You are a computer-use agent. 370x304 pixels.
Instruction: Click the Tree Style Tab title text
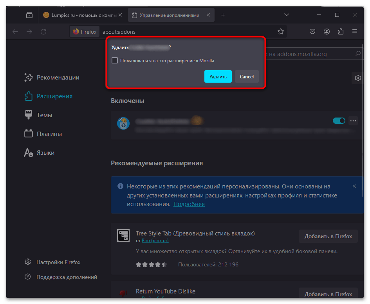pyautogui.click(x=195, y=233)
